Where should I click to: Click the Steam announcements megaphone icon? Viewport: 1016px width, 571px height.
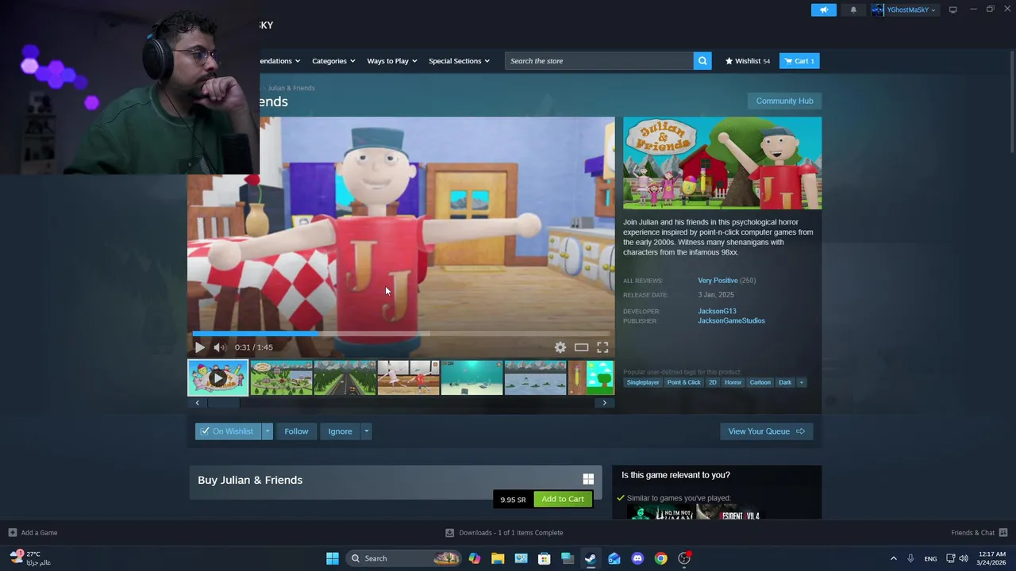tap(823, 10)
